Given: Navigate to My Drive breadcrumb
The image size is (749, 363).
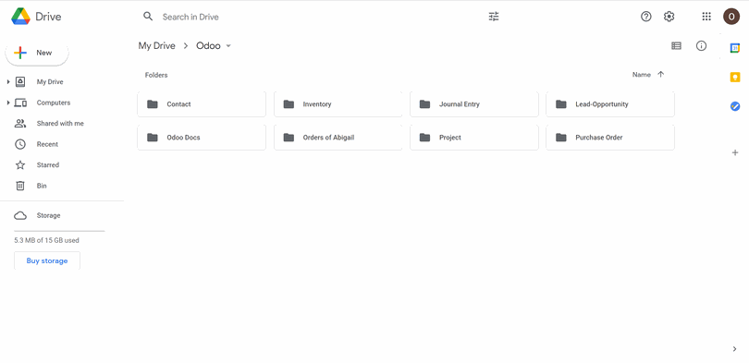Looking at the screenshot, I should coord(156,46).
